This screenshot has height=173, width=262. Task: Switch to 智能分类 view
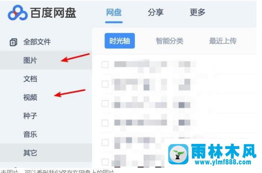[170, 41]
